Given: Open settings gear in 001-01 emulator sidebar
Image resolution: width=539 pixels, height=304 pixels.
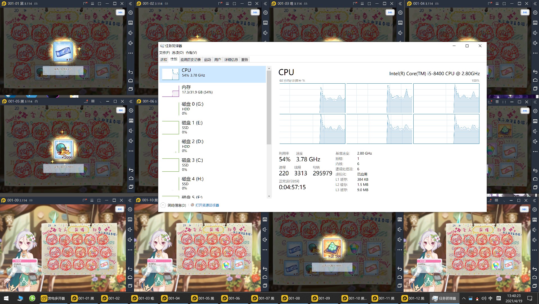Looking at the screenshot, I should click(131, 13).
